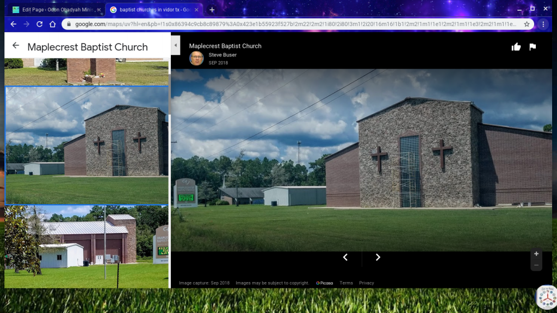Reload the page in Chrome

[x=39, y=24]
